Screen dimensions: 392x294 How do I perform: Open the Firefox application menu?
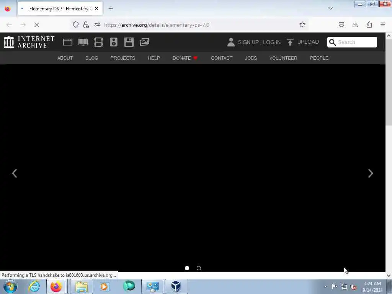pos(383,24)
